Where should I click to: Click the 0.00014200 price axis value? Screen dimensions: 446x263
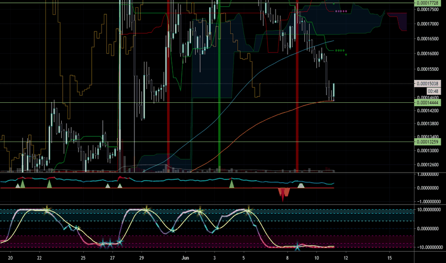click(x=427, y=110)
